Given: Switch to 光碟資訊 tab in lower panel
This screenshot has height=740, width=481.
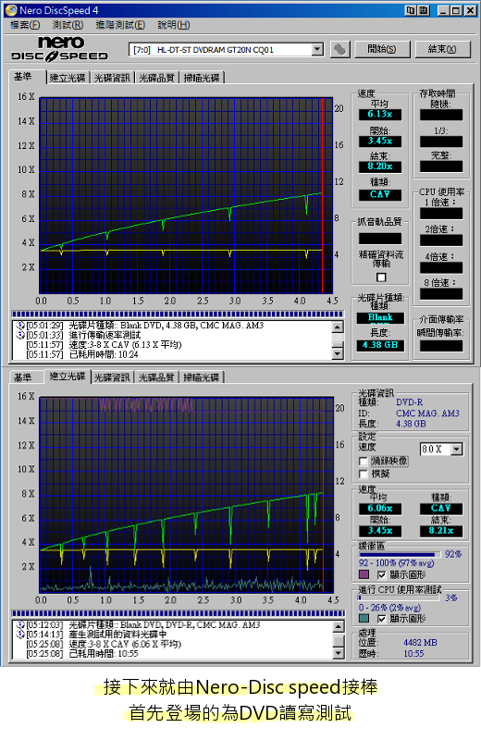Looking at the screenshot, I should pyautogui.click(x=112, y=377).
